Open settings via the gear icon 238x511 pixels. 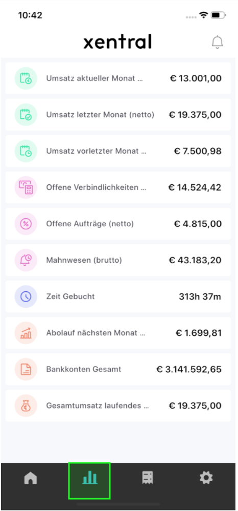point(206,478)
